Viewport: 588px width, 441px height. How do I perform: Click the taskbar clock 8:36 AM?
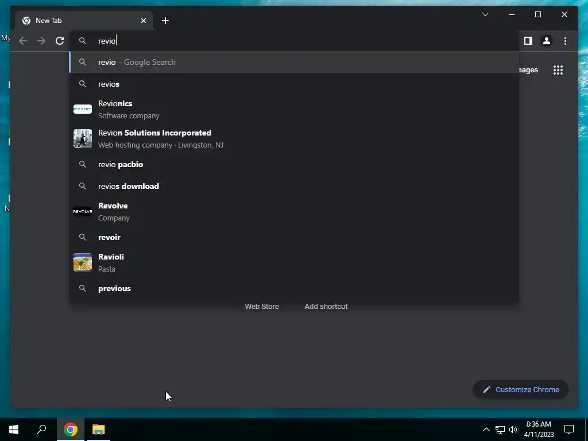(539, 430)
